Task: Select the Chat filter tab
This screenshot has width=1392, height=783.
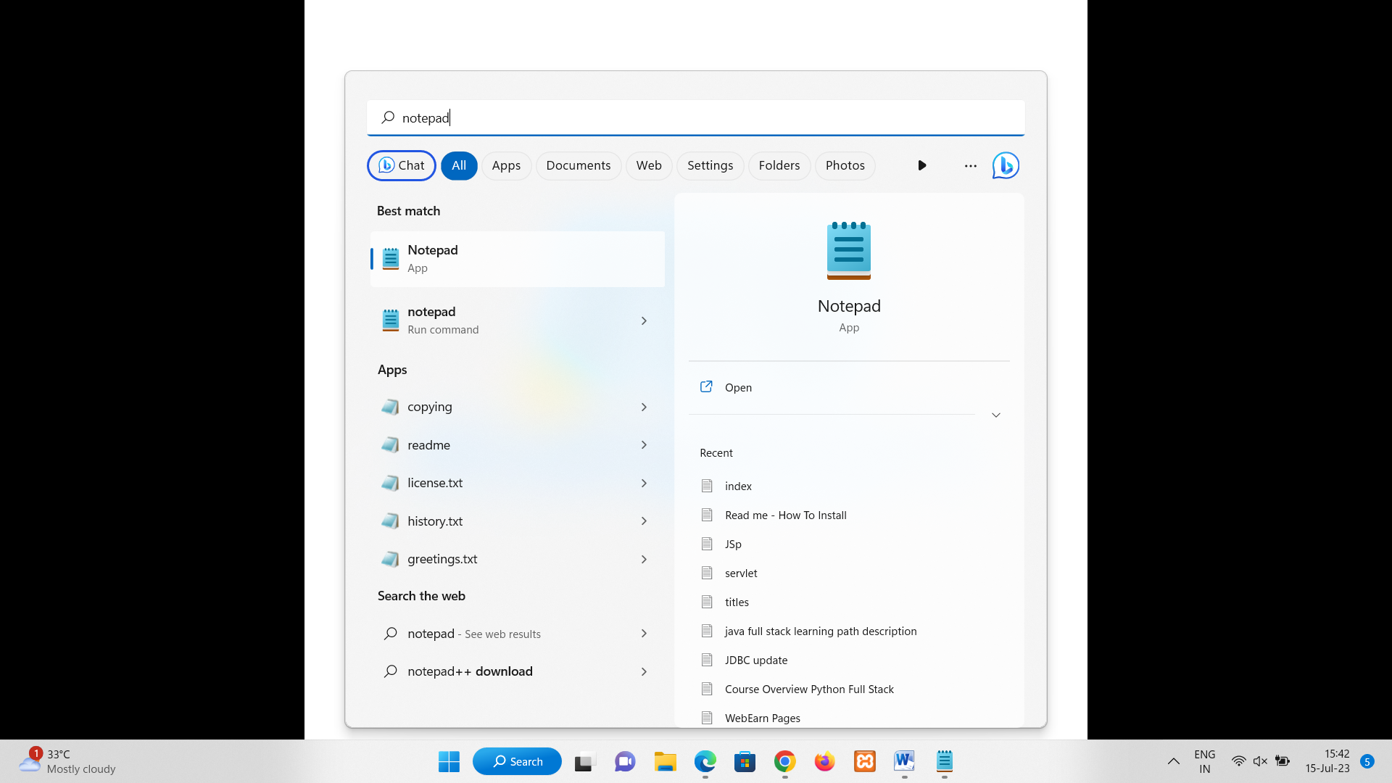Action: (402, 165)
